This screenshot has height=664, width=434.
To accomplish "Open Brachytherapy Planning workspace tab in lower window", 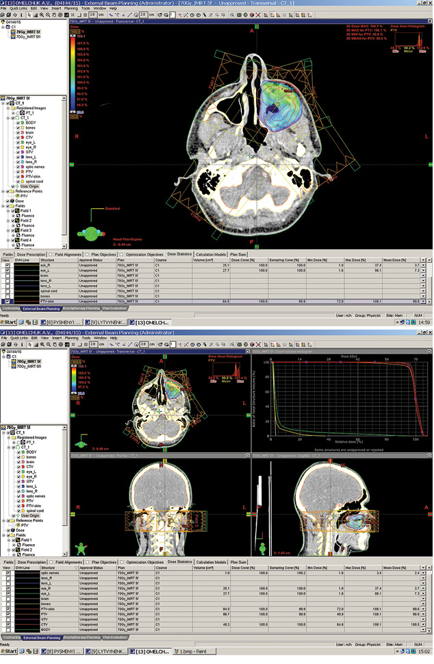I will 82,637.
